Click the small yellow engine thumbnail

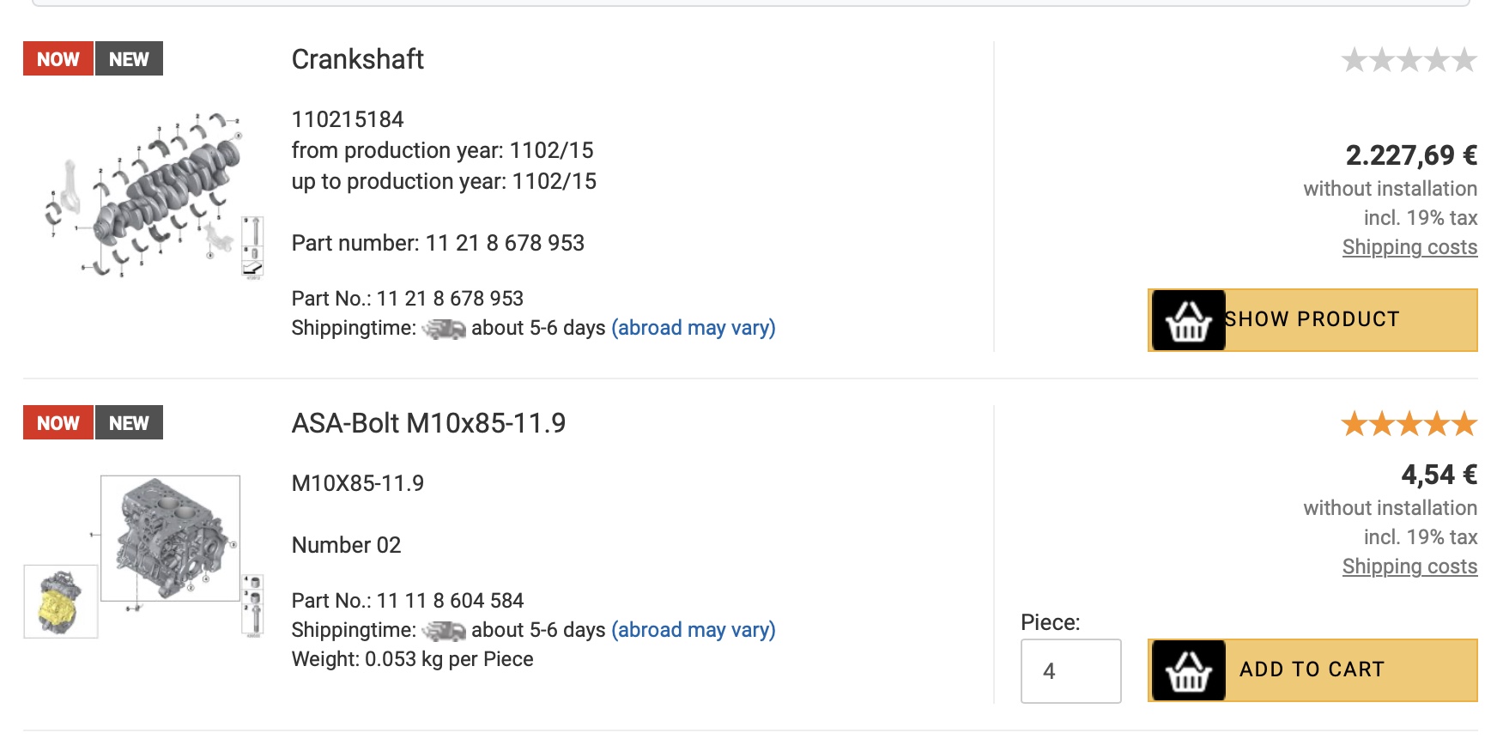pyautogui.click(x=60, y=602)
